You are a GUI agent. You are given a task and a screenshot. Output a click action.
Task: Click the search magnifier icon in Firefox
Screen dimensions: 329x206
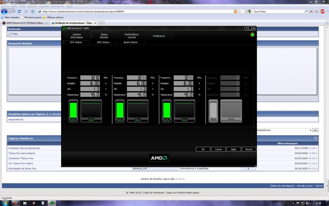pyautogui.click(x=306, y=11)
